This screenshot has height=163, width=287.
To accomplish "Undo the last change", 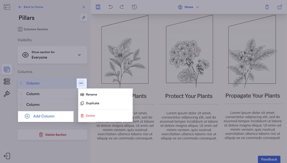I will [x=110, y=7].
